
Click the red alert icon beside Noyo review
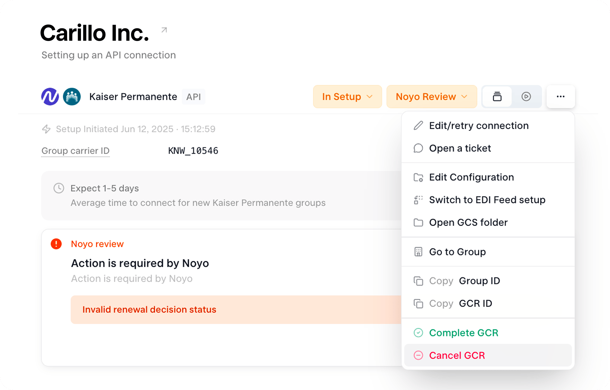tap(56, 244)
